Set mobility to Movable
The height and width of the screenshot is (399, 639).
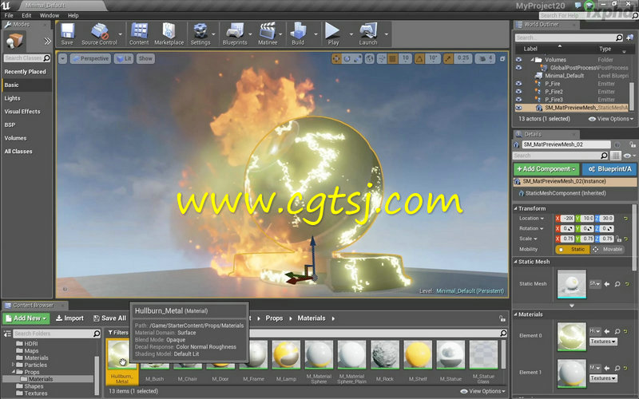click(x=607, y=249)
